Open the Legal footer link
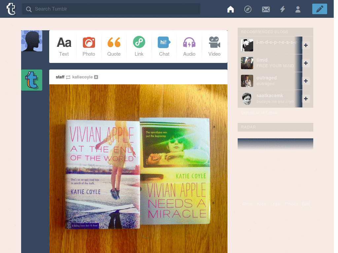Screen dimensions: 338x253 (x=275, y=204)
